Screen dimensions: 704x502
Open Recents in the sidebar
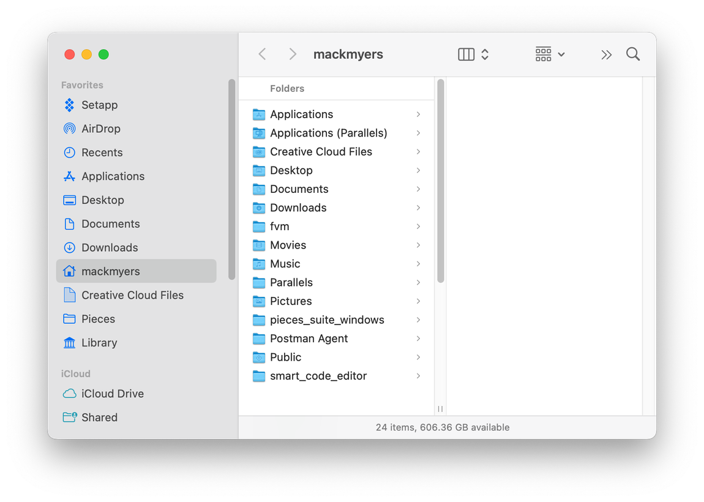[102, 152]
